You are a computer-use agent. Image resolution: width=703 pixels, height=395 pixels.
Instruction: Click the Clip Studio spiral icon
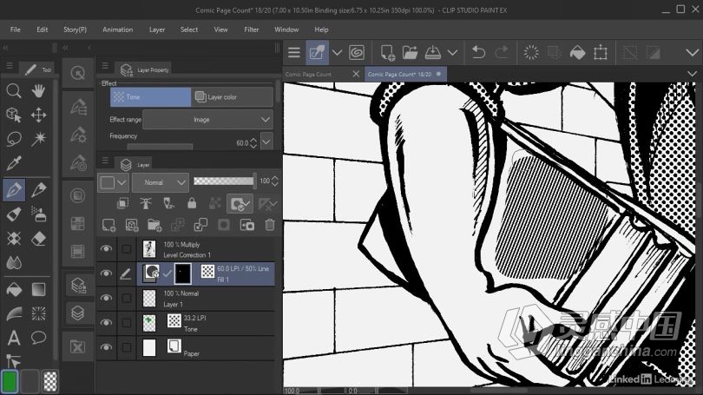pos(357,52)
